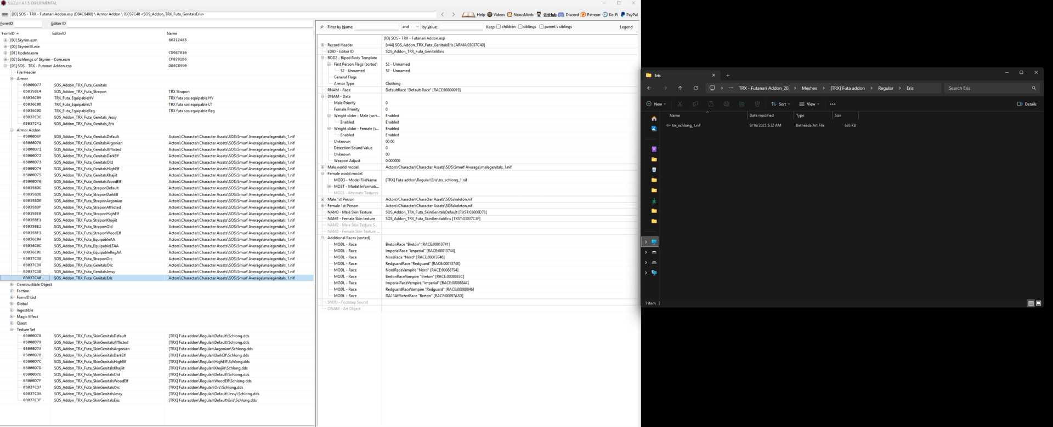Open the PayPal link
1053x427 pixels.
coord(629,15)
